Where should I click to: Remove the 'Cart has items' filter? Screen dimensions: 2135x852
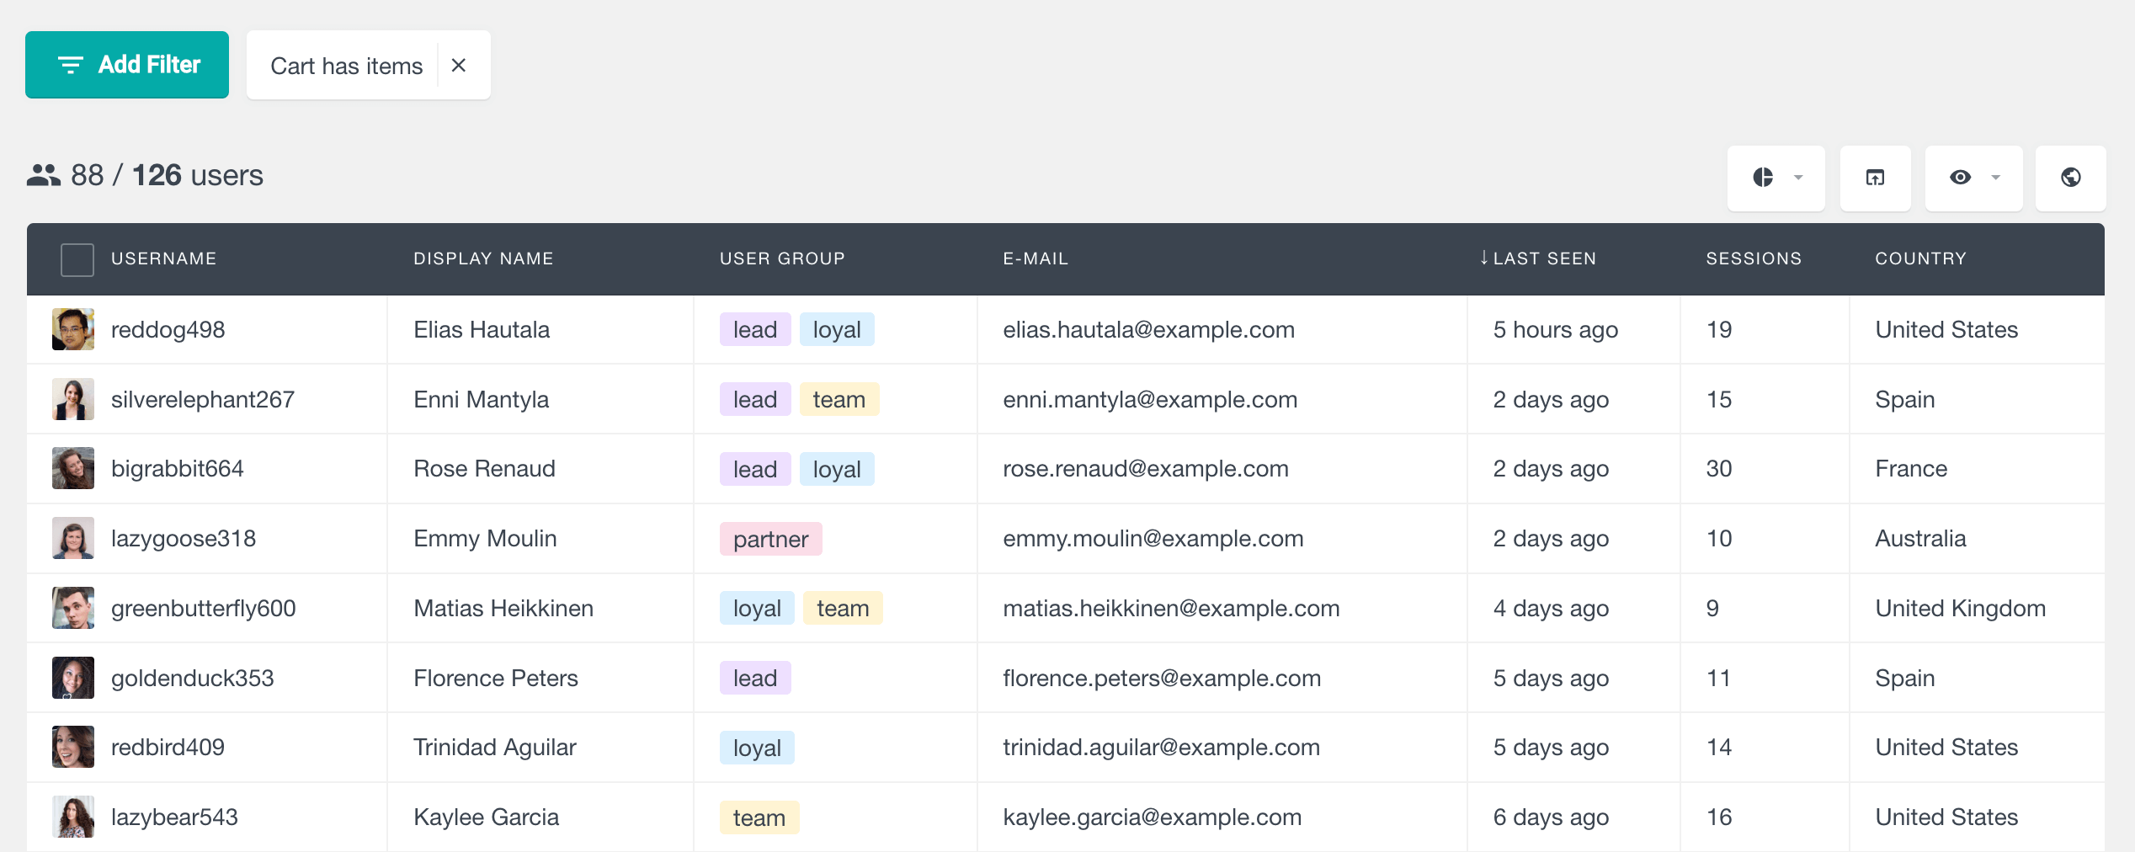coord(459,66)
